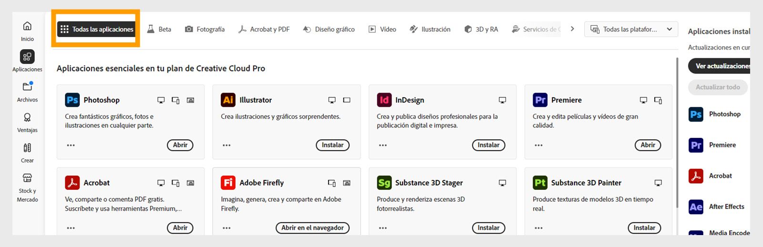Click the Adobe Firefly card icon
The image size is (763, 247).
[x=228, y=183]
